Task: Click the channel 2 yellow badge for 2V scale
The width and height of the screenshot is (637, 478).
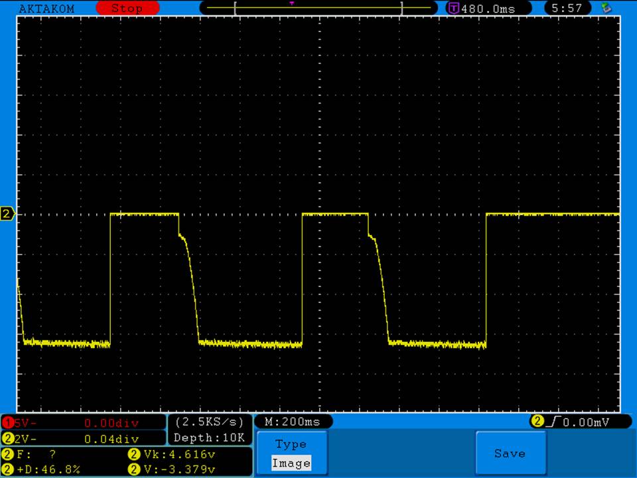Action: click(x=9, y=438)
